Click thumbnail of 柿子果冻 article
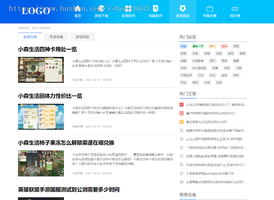Image resolution: width=274 pixels, height=200 pixels. coord(41,163)
